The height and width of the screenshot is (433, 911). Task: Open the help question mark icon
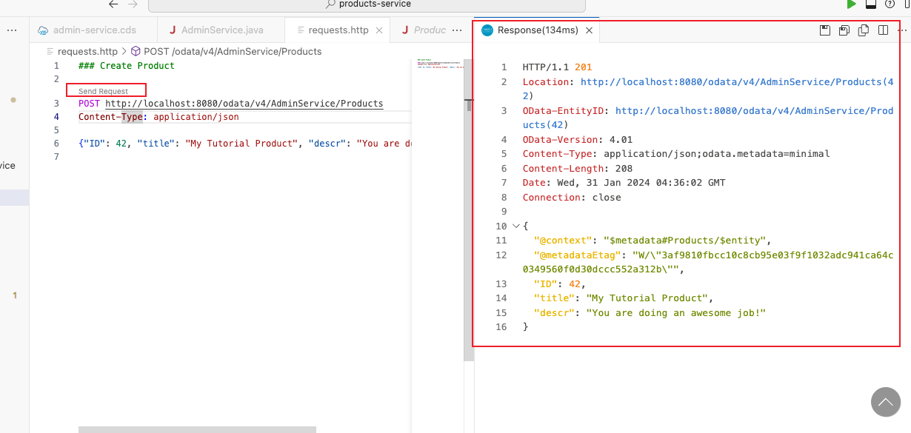[x=890, y=4]
